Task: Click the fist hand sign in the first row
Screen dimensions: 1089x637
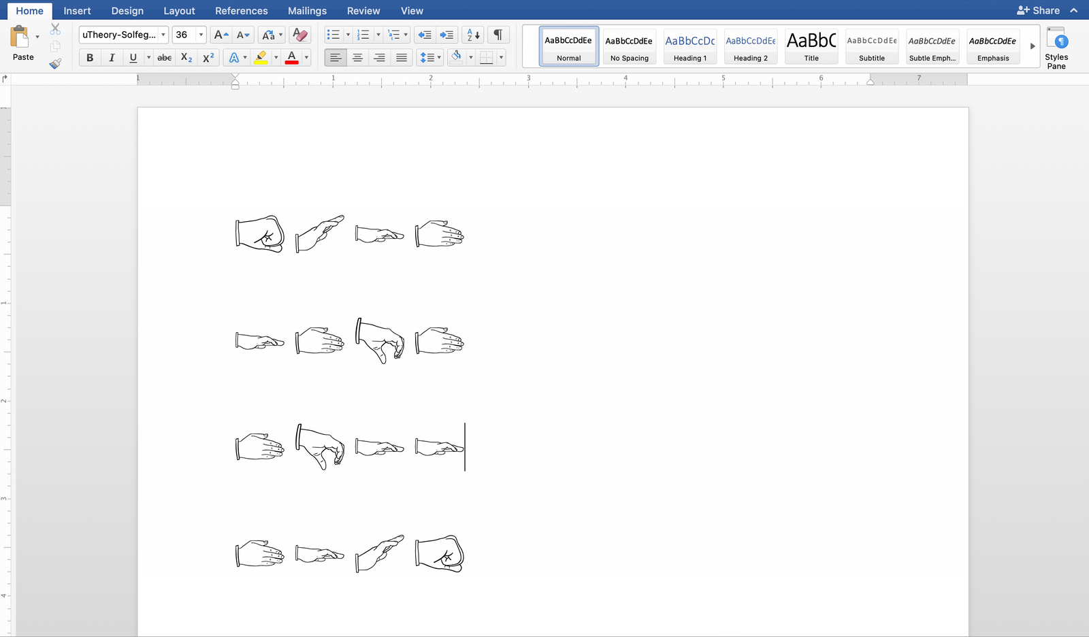Action: [259, 234]
